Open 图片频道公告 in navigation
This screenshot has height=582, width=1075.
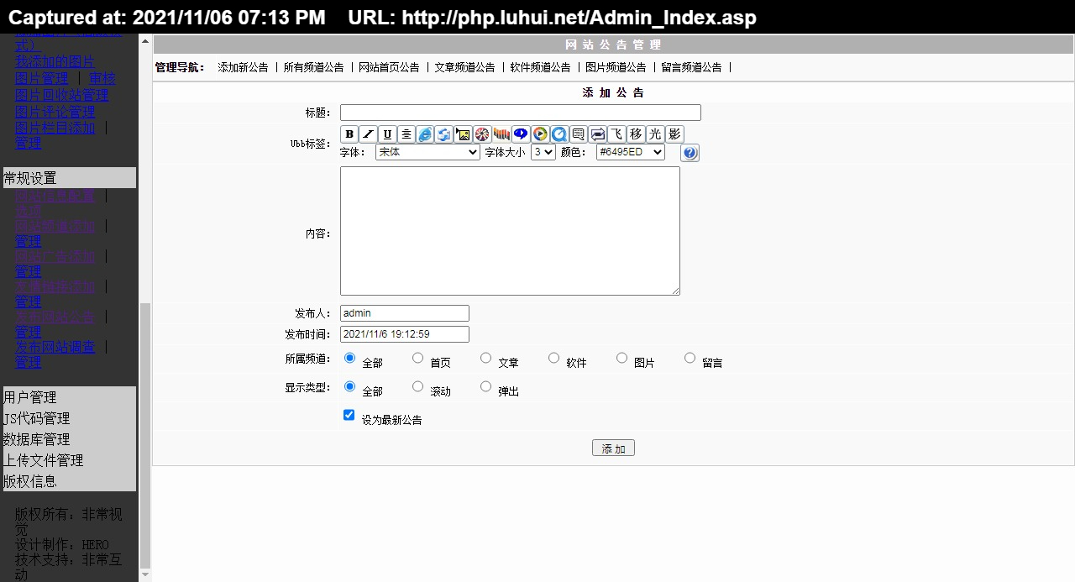click(616, 67)
